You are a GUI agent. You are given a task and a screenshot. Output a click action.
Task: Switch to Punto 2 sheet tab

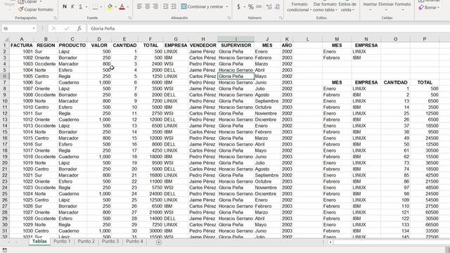click(86, 241)
